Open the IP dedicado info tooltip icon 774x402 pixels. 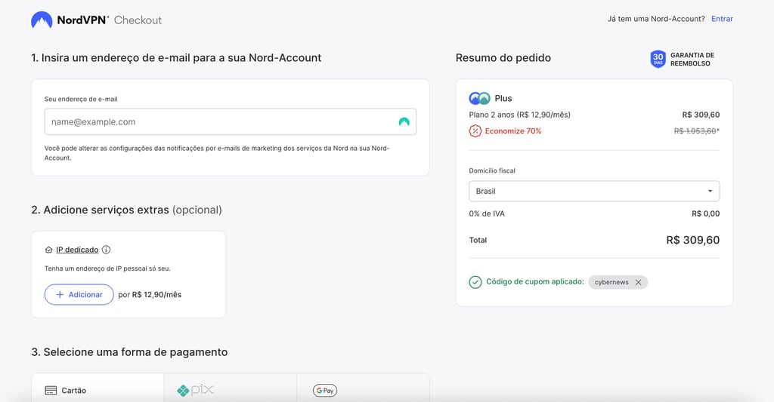tap(106, 250)
